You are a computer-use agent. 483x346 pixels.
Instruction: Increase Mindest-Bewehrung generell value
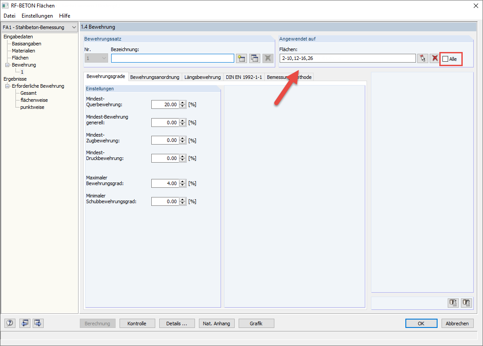[x=183, y=121]
